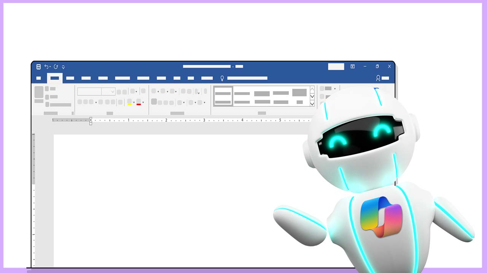
Task: Click the large Paste button in the ribbon
Action: click(39, 92)
